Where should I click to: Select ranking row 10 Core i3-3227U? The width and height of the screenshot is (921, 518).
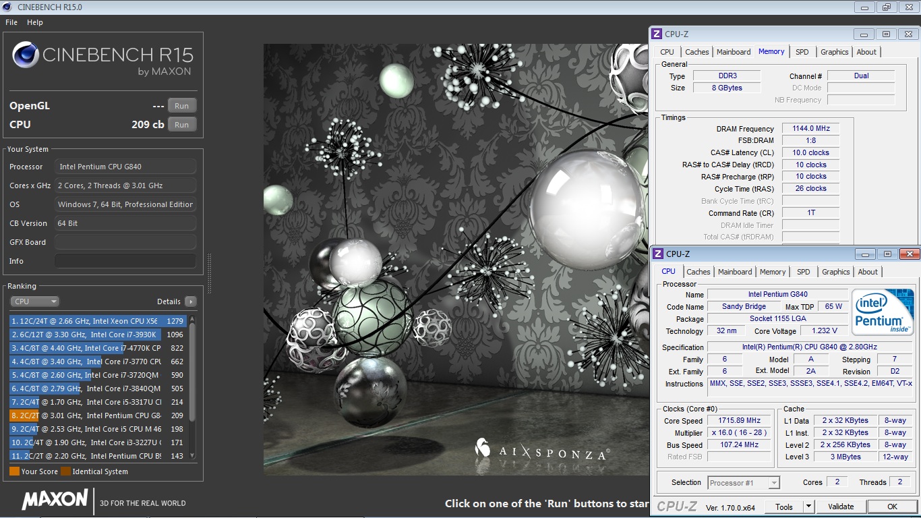pos(98,442)
